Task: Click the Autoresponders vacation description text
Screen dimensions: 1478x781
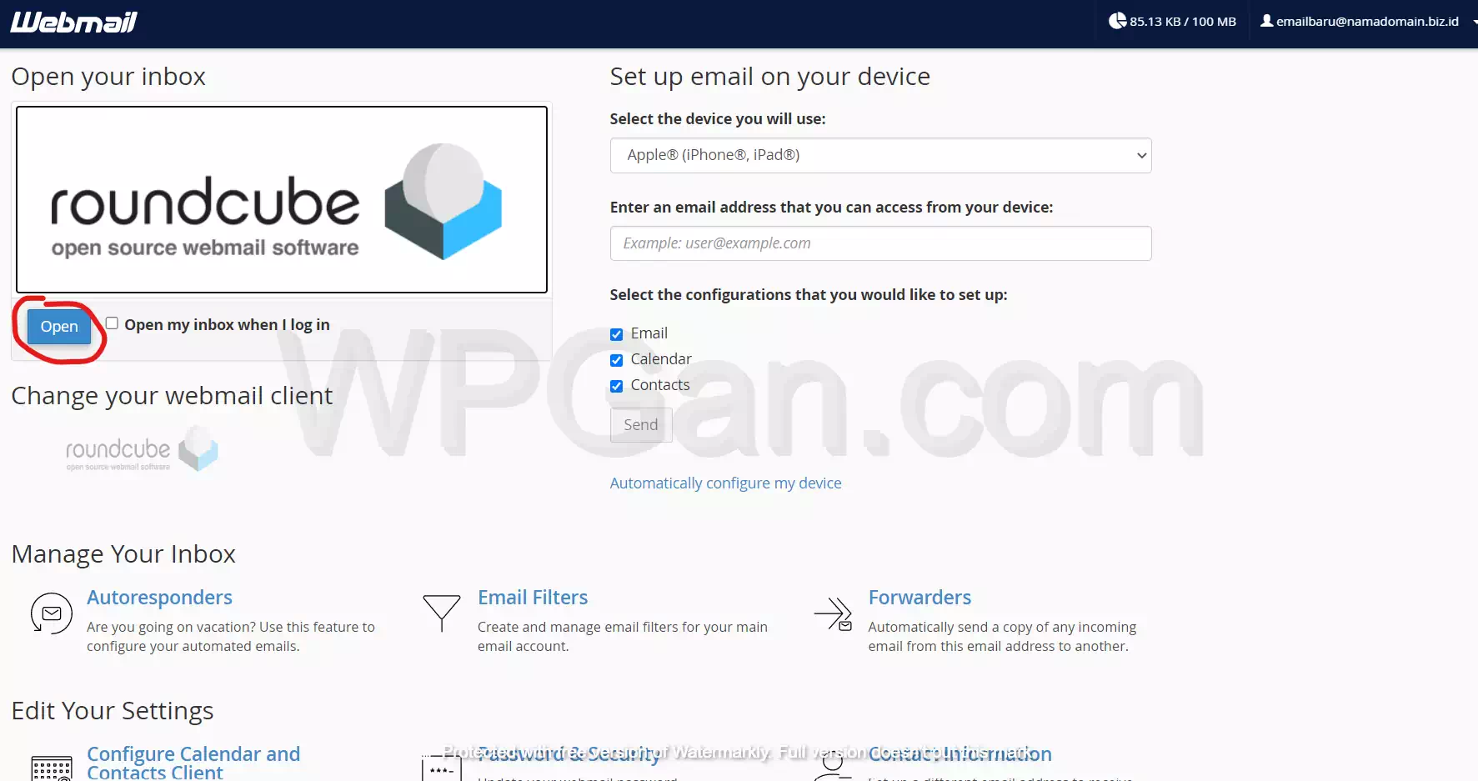Action: pos(231,637)
